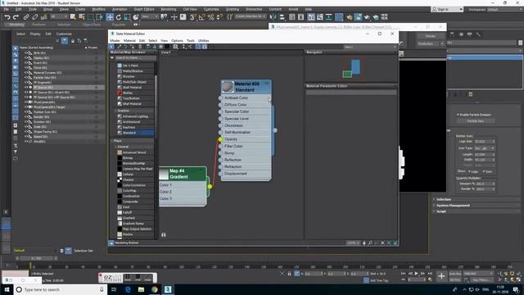This screenshot has width=524, height=295.
Task: Click the Opacity input socket on Material #26
Action: 220,139
